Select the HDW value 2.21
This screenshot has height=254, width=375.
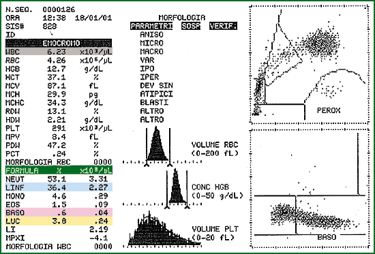coord(56,120)
